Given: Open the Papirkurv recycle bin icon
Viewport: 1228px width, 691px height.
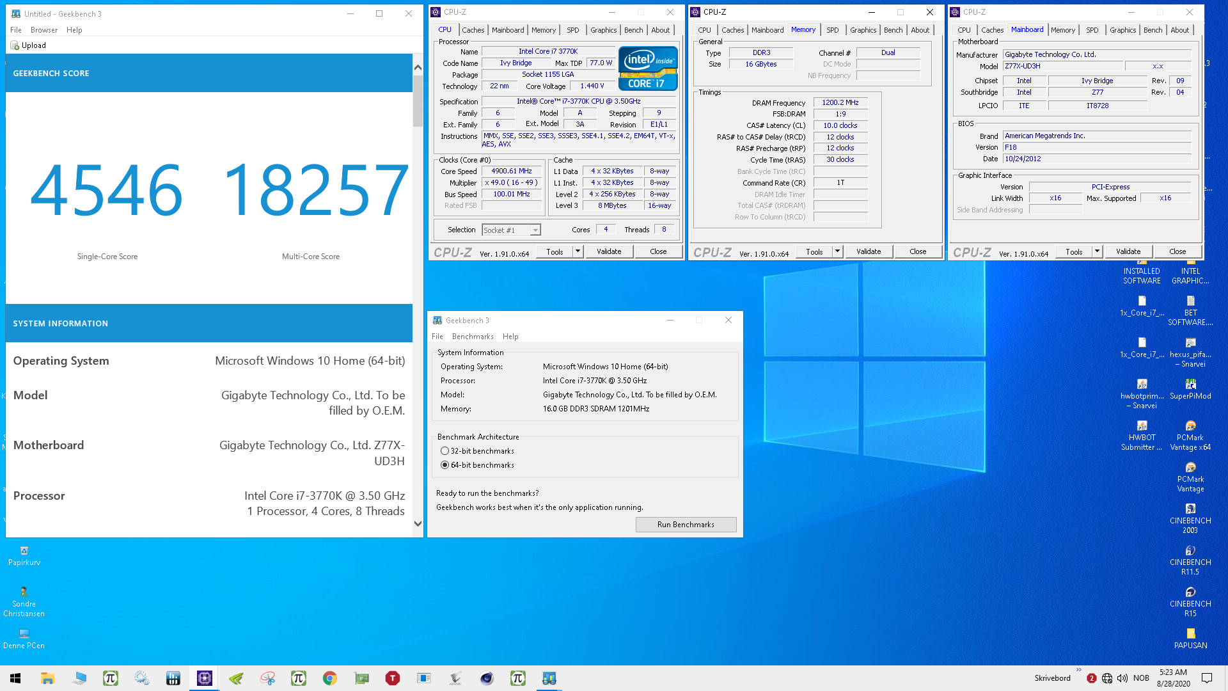Looking at the screenshot, I should (x=24, y=555).
